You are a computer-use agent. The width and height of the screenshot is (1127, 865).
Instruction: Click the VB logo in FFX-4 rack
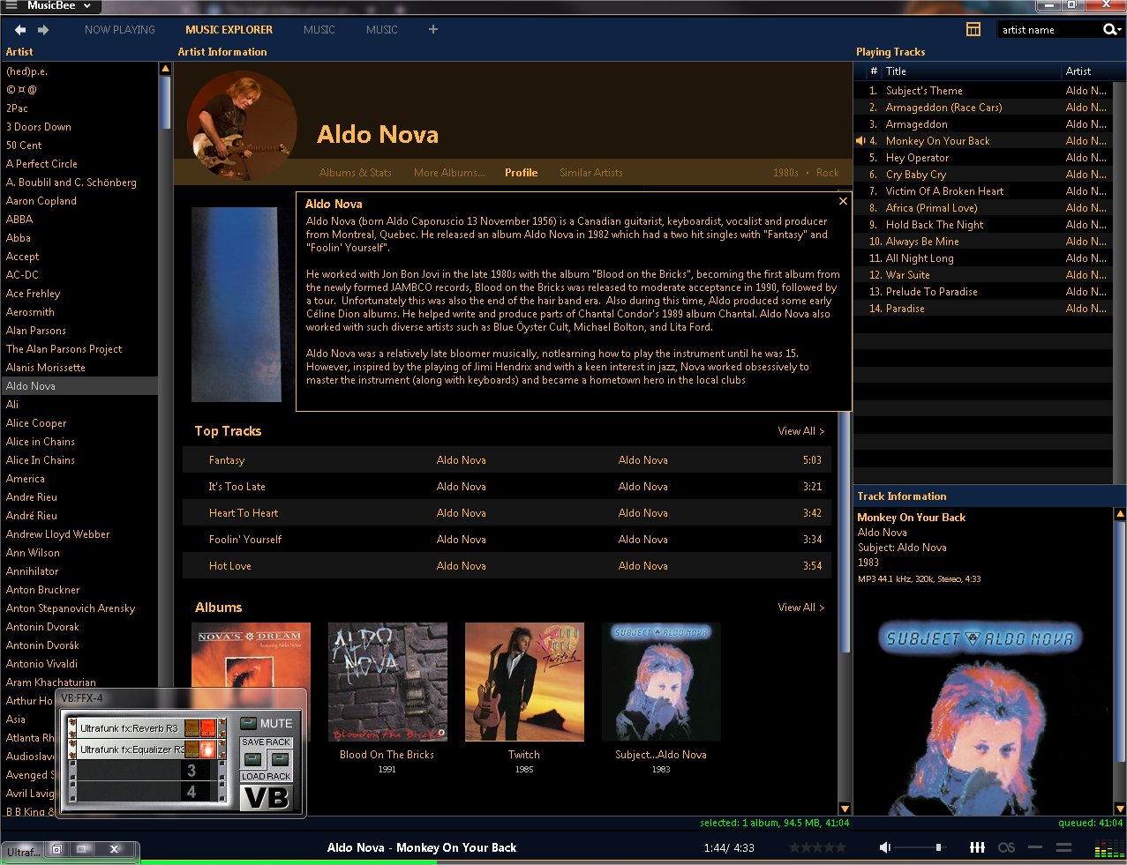pyautogui.click(x=267, y=797)
